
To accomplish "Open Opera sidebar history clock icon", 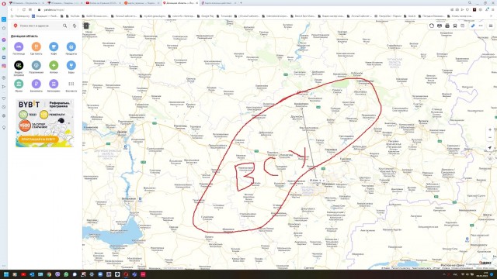I will point(4,107).
